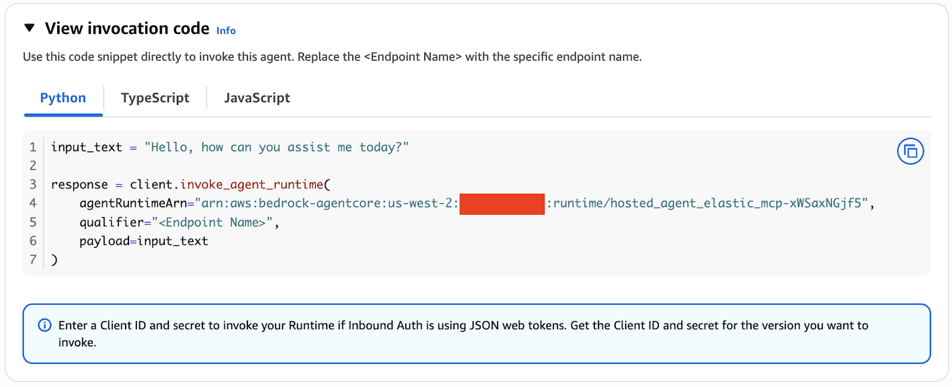
Task: Click the <Endpoint Name> qualifier placeholder
Action: click(212, 222)
